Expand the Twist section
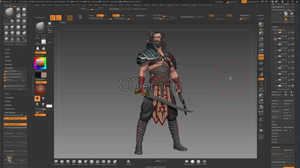The height and width of the screenshot is (168, 300). coord(7,94)
